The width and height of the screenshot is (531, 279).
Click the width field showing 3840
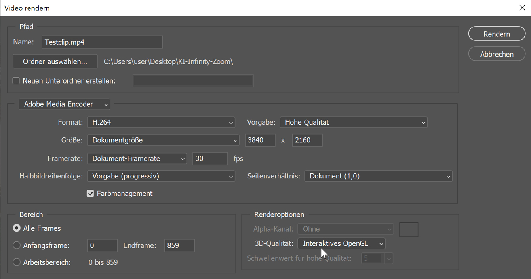[260, 140]
